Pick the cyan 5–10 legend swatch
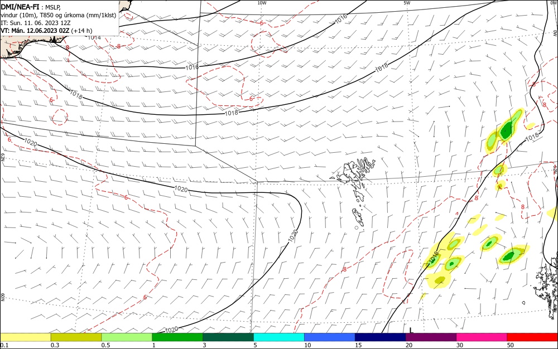Image resolution: width=558 pixels, height=349 pixels. click(279, 337)
